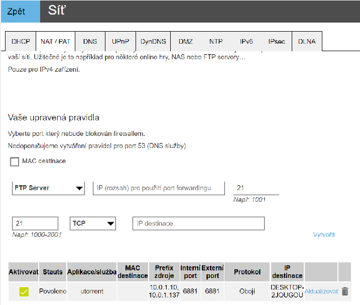Click the IP destinace input field
Image resolution: width=360 pixels, height=305 pixels.
pos(198,223)
